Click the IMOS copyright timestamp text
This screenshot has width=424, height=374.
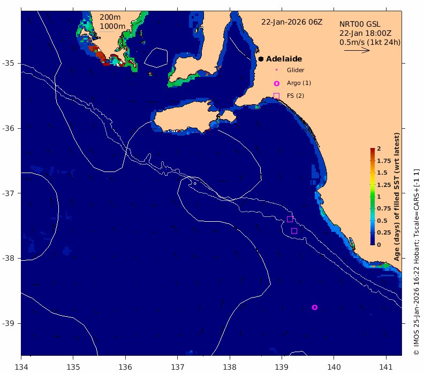tap(417, 262)
